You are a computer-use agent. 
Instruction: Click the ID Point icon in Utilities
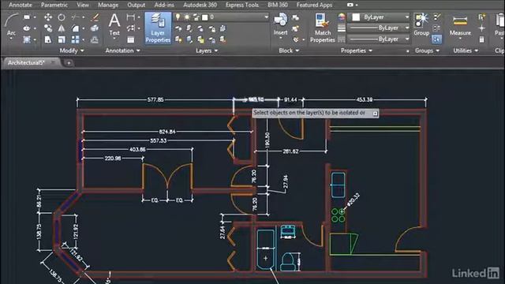482,28
